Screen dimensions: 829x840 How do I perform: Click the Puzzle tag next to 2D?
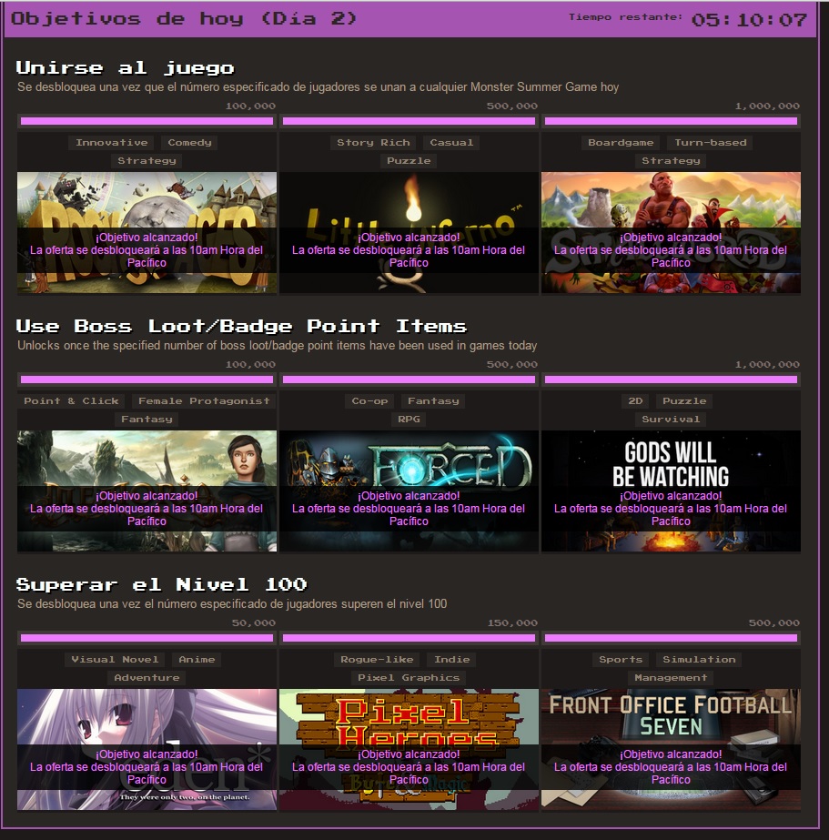[684, 401]
